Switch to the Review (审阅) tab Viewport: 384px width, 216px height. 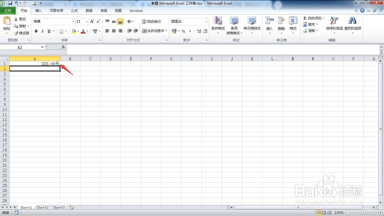104,10
